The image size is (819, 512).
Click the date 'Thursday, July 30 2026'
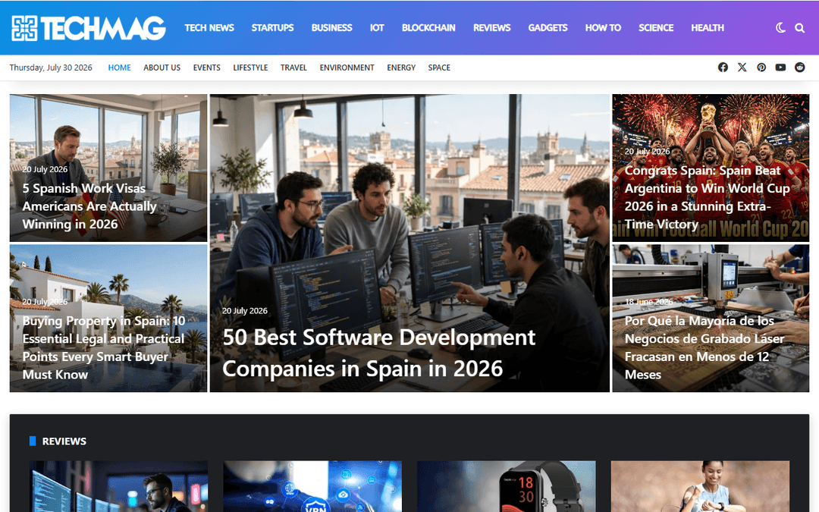point(51,68)
